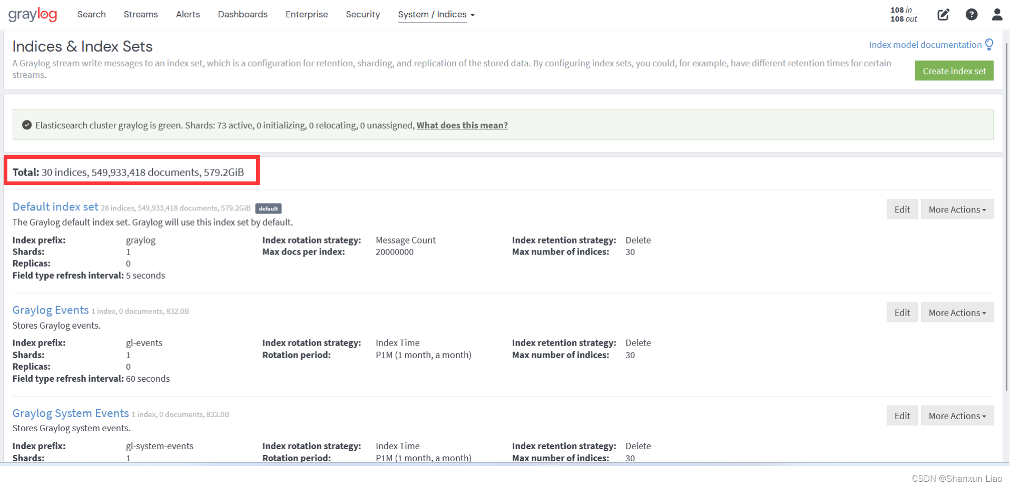
Task: Click the 'What does this mean?' link
Action: point(462,125)
